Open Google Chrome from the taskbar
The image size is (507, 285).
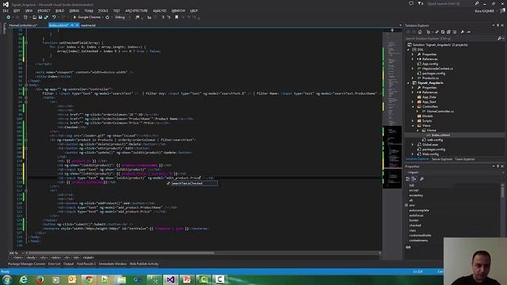(89, 279)
